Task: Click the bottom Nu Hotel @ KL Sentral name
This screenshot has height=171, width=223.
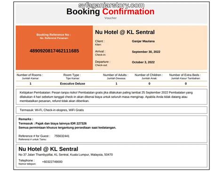Action: 48,149
